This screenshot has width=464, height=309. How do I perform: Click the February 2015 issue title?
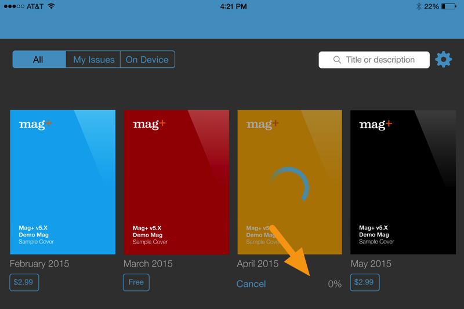(39, 264)
